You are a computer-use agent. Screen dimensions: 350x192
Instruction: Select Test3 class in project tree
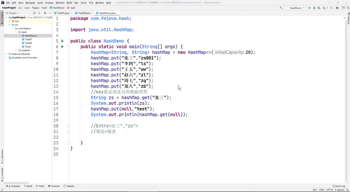(x=28, y=47)
